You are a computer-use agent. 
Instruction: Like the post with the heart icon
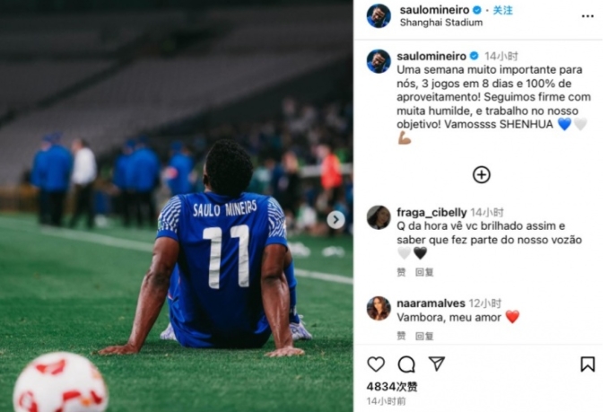tap(376, 364)
